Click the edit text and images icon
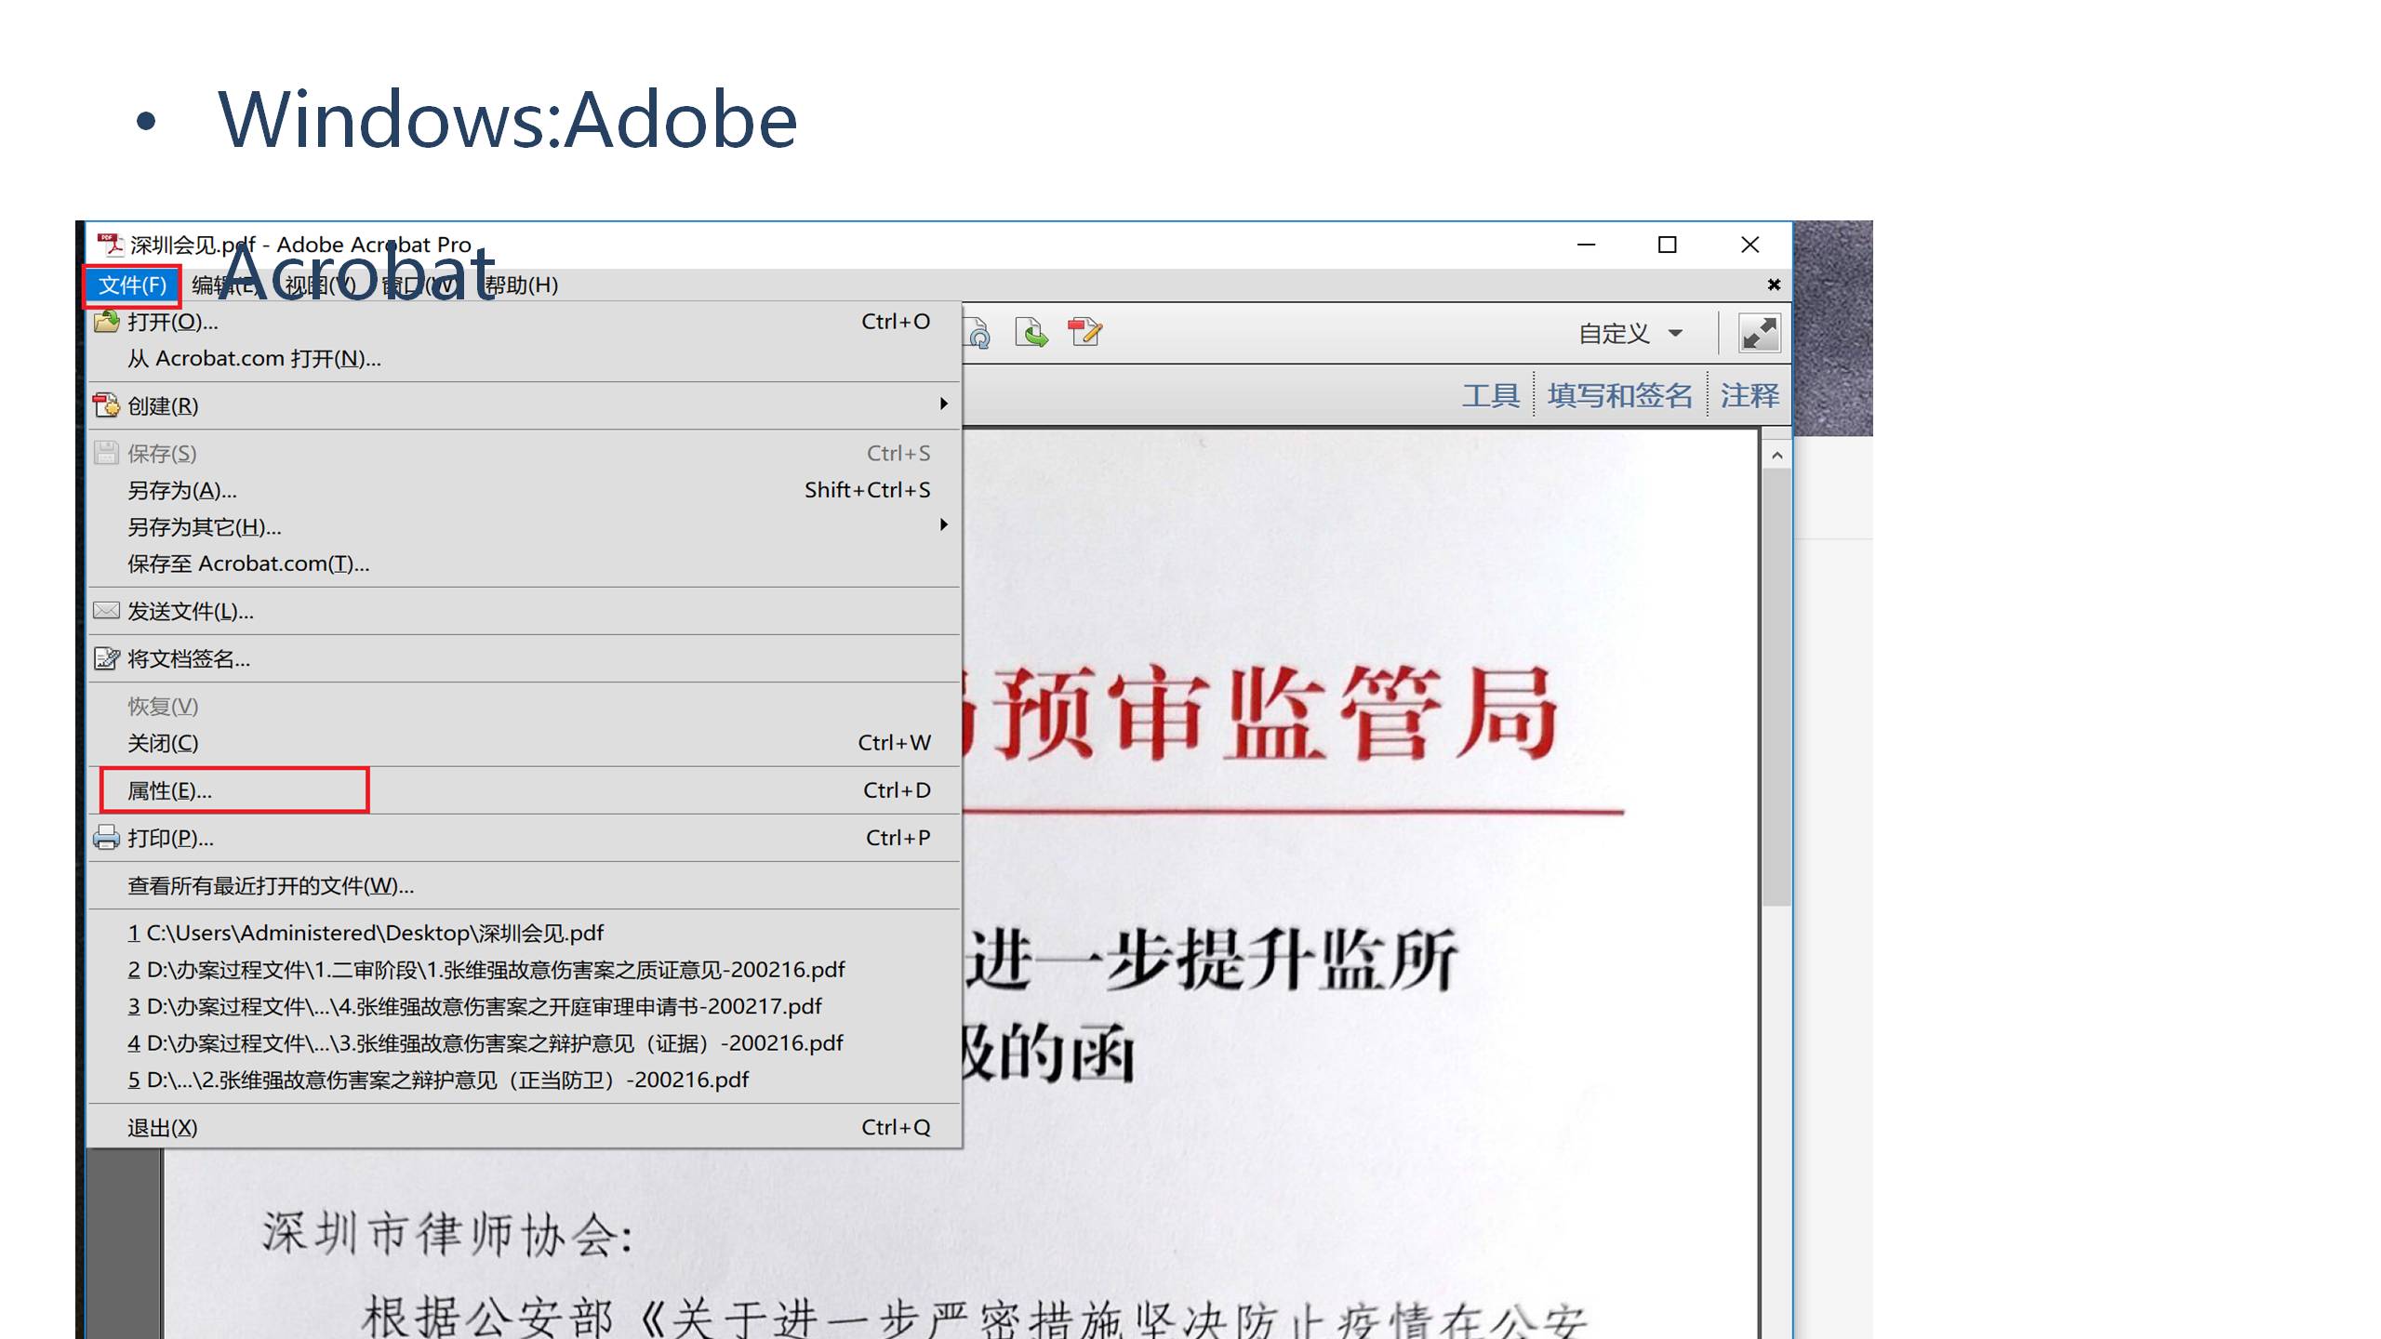The height and width of the screenshot is (1339, 2381). click(x=1084, y=332)
